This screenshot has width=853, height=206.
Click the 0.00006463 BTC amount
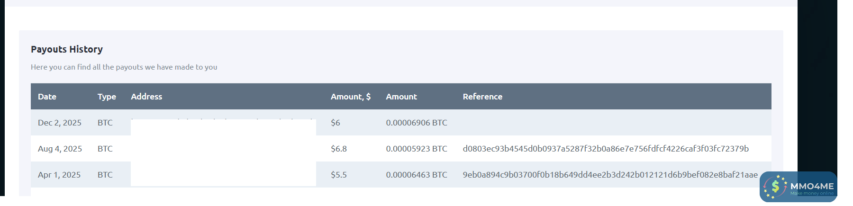click(x=417, y=175)
